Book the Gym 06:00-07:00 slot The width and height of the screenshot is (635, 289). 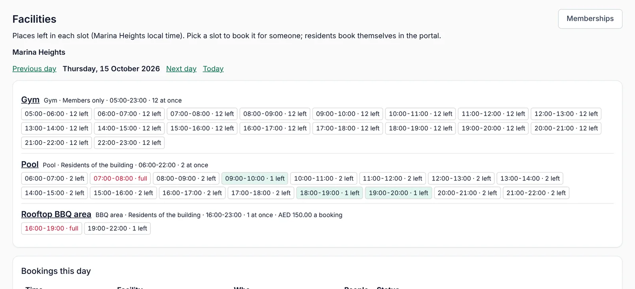[129, 114]
